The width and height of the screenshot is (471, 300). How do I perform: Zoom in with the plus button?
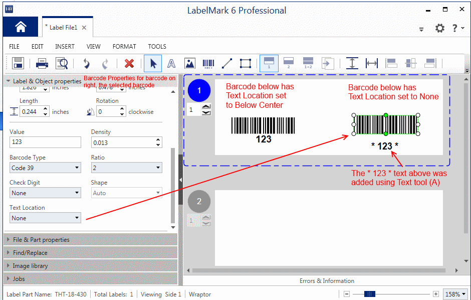click(436, 294)
